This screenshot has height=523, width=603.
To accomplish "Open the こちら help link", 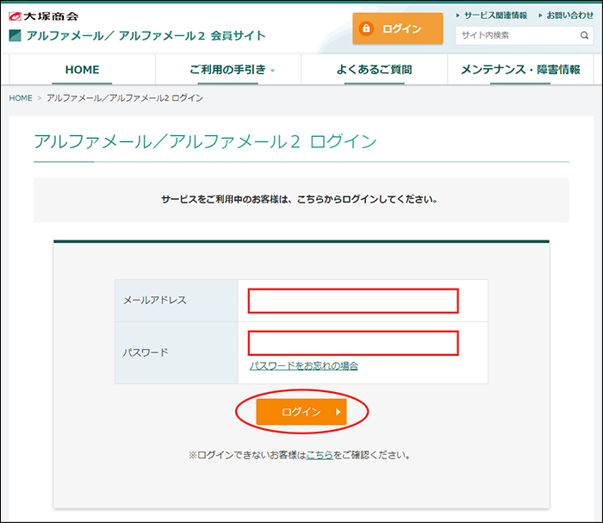I will click(x=320, y=455).
